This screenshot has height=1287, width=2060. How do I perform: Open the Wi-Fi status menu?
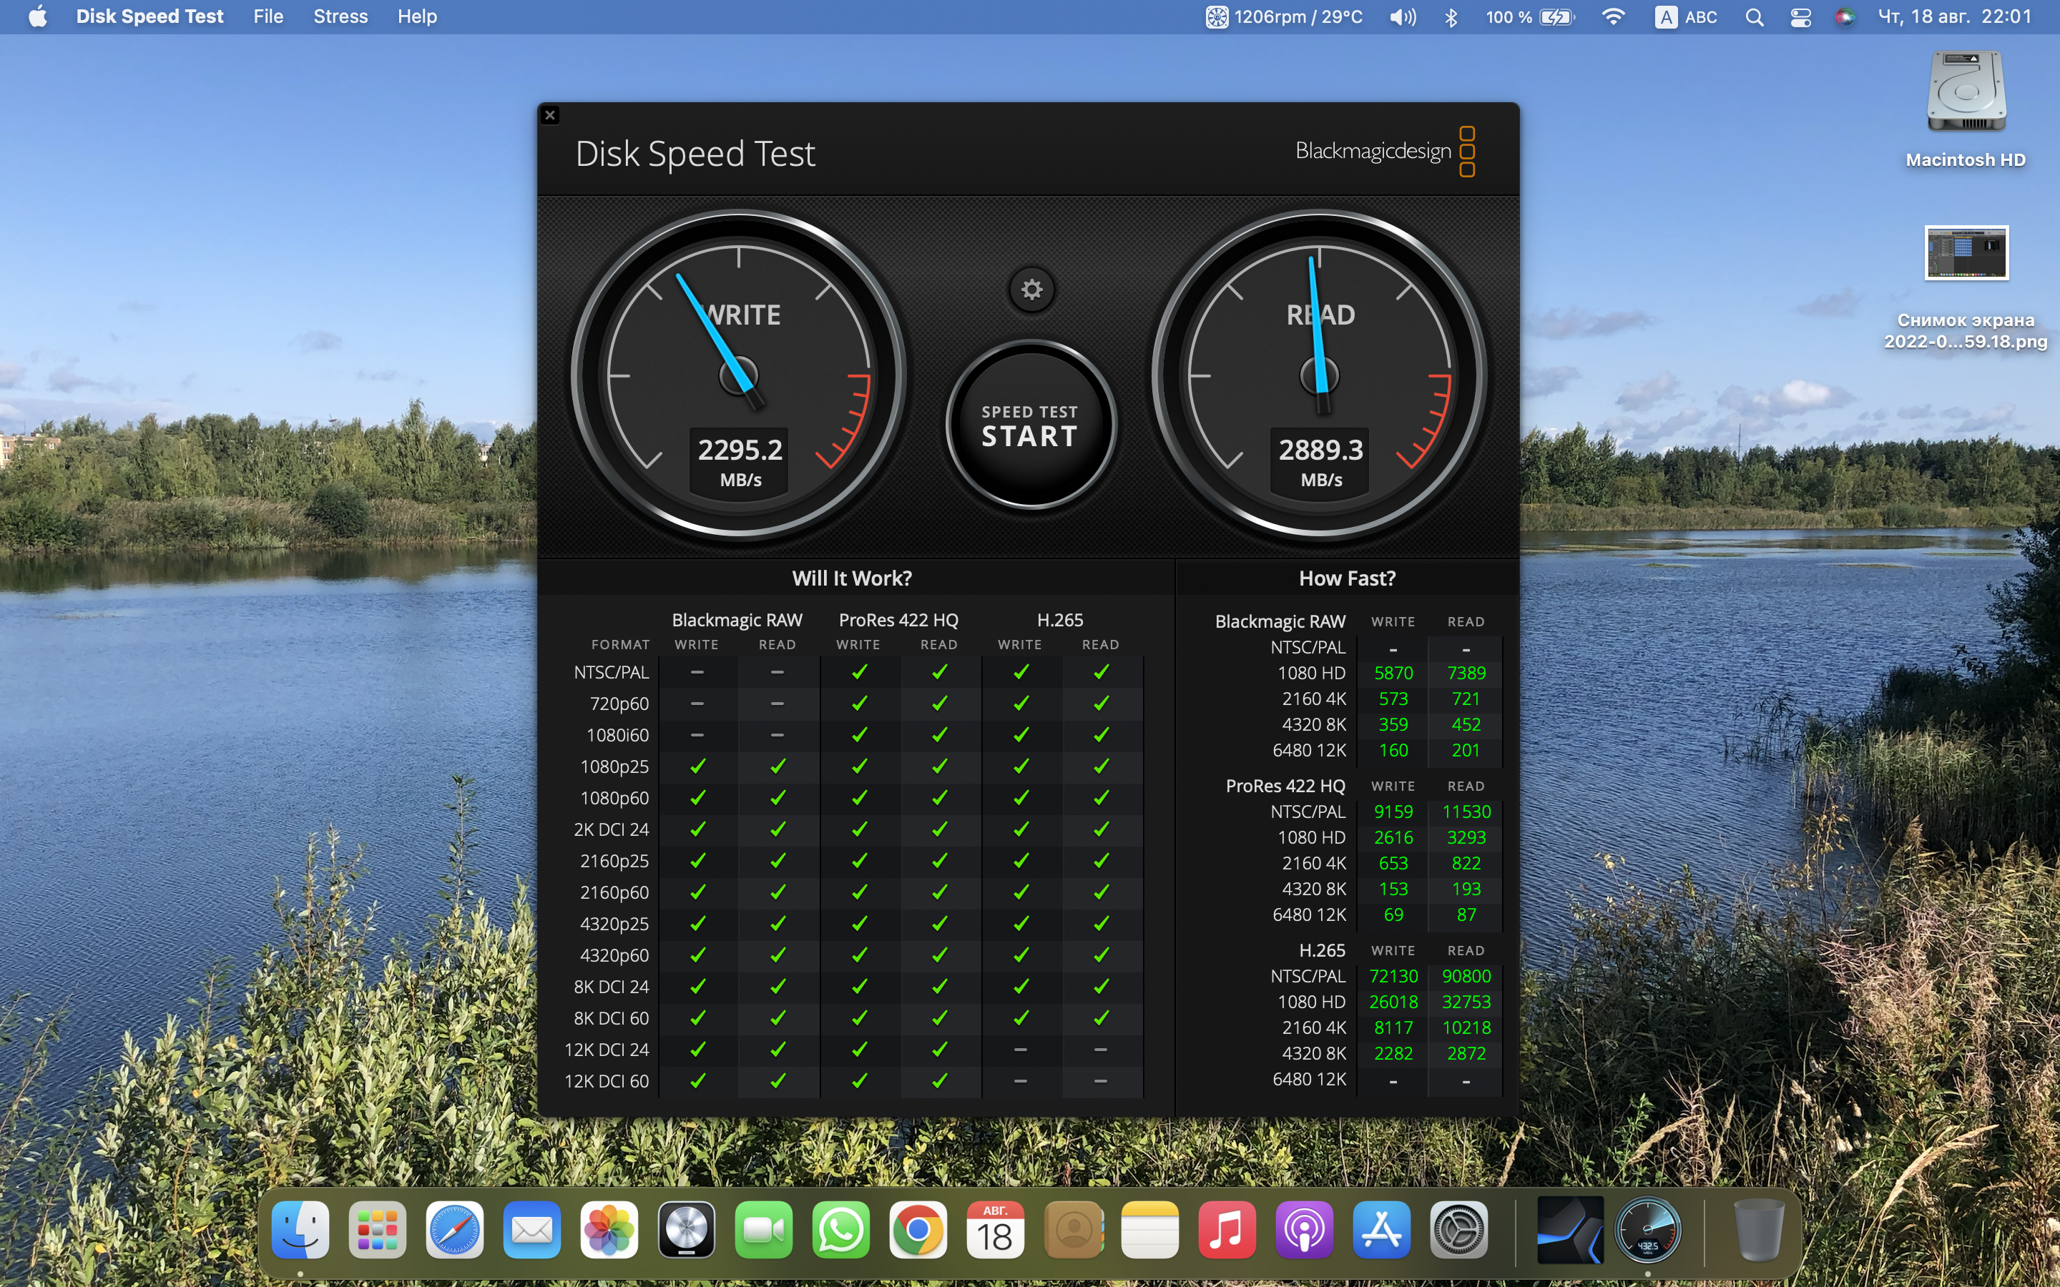click(x=1612, y=16)
